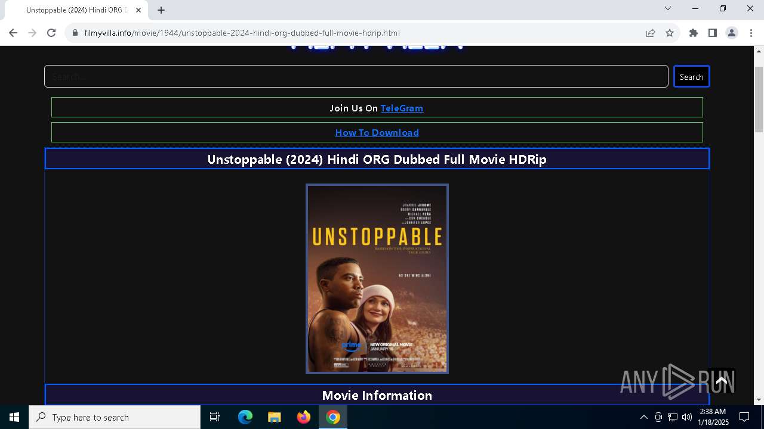Click the scrollbar down arrow
Viewport: 764px width, 429px height.
(759, 400)
